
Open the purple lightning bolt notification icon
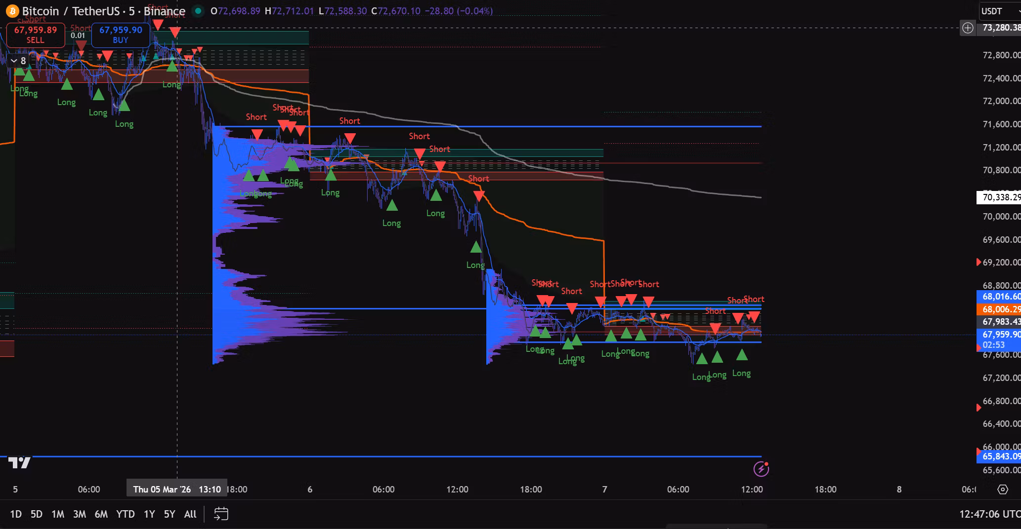coord(761,469)
